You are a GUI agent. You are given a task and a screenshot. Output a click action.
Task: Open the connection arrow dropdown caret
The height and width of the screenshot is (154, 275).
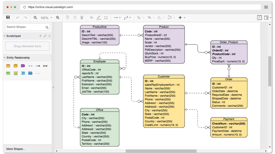tap(120, 18)
